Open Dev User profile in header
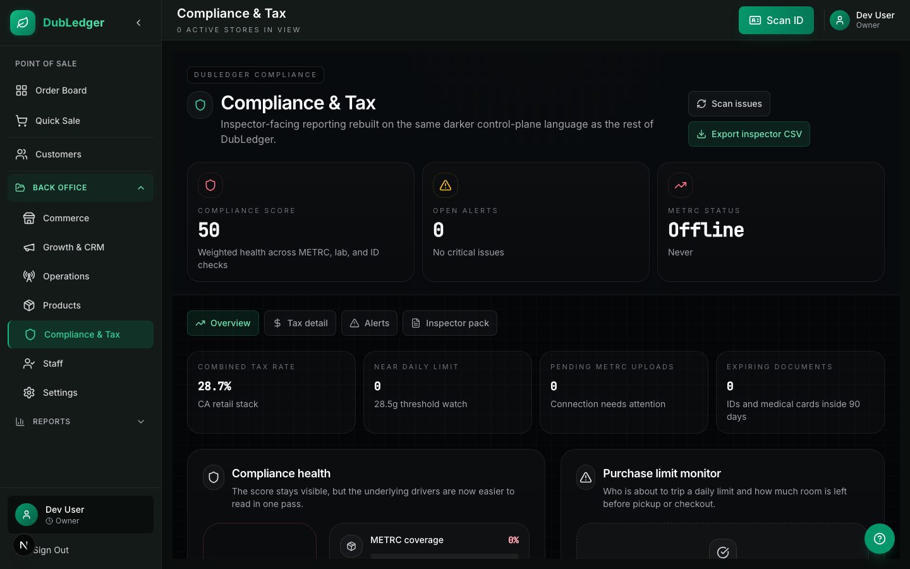The image size is (910, 569). tap(862, 20)
